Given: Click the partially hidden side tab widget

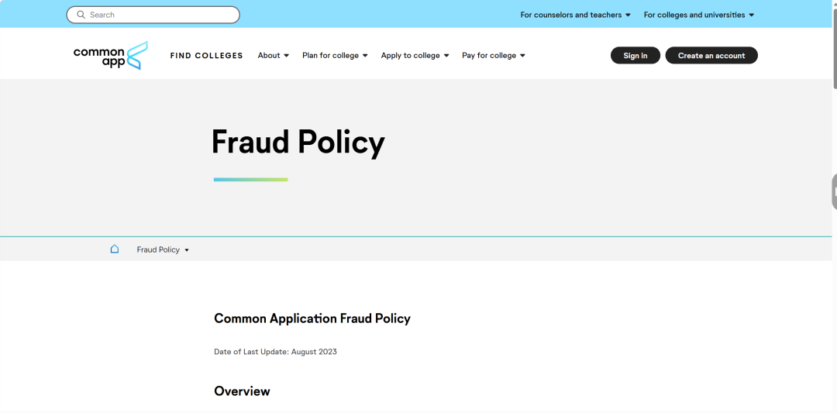Looking at the screenshot, I should point(835,191).
